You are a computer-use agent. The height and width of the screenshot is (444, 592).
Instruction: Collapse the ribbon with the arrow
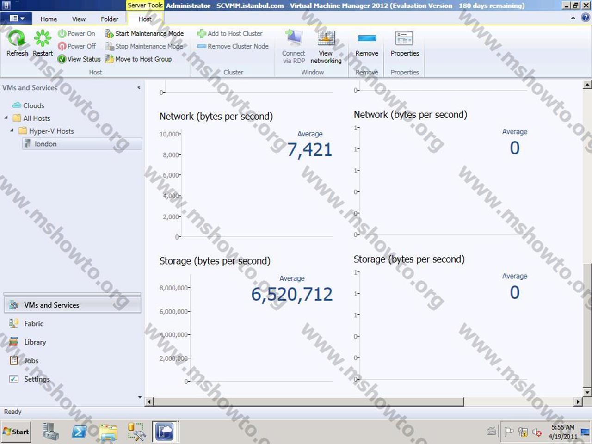pyautogui.click(x=573, y=18)
